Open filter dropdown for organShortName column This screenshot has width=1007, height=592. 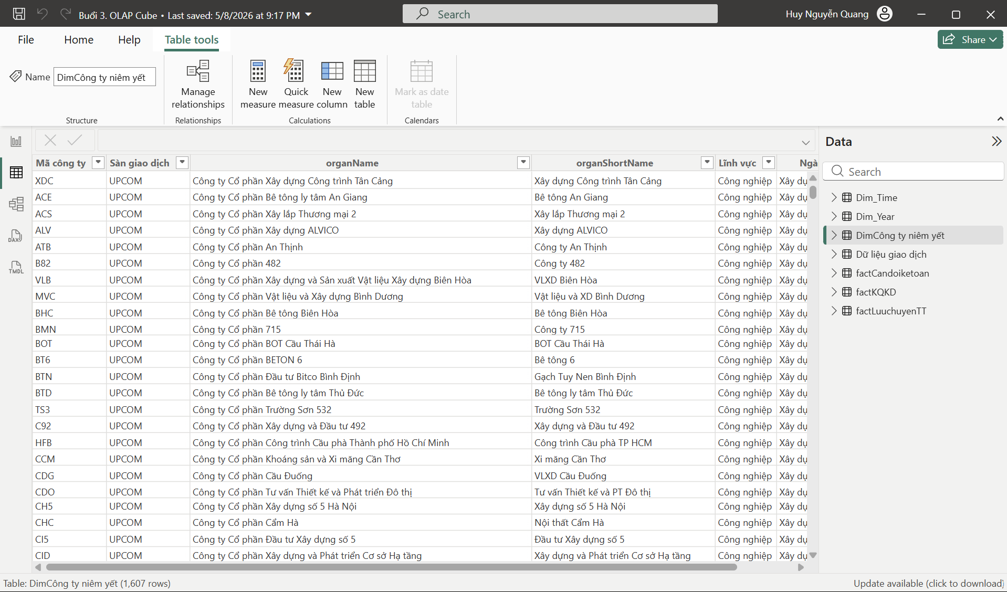pyautogui.click(x=707, y=163)
